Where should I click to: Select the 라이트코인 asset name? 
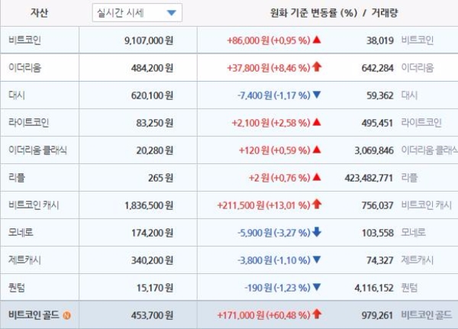pyautogui.click(x=29, y=122)
